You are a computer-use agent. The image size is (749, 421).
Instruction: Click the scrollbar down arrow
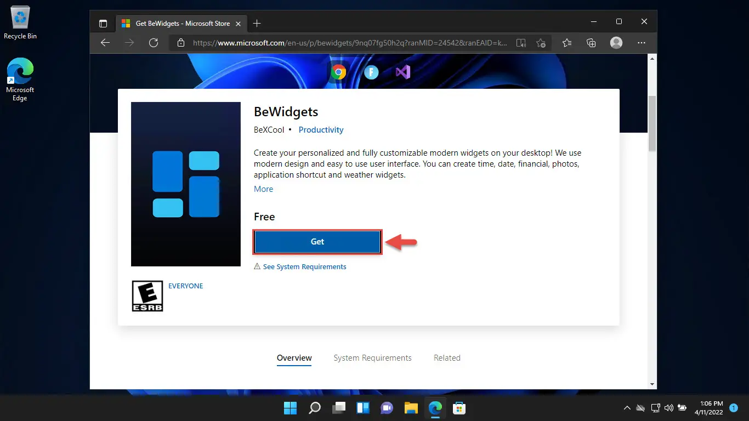[x=652, y=384]
